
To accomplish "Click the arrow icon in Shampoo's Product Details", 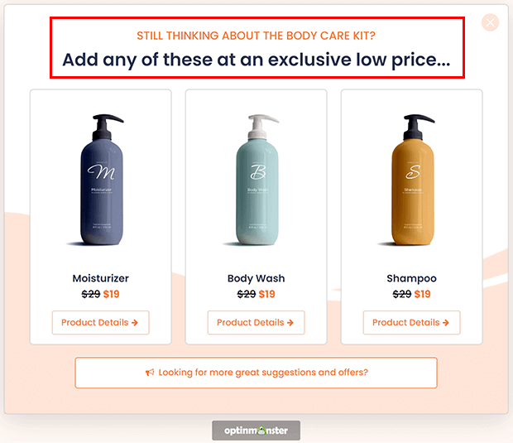I will 446,323.
